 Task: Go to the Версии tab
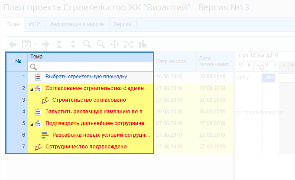(x=122, y=24)
